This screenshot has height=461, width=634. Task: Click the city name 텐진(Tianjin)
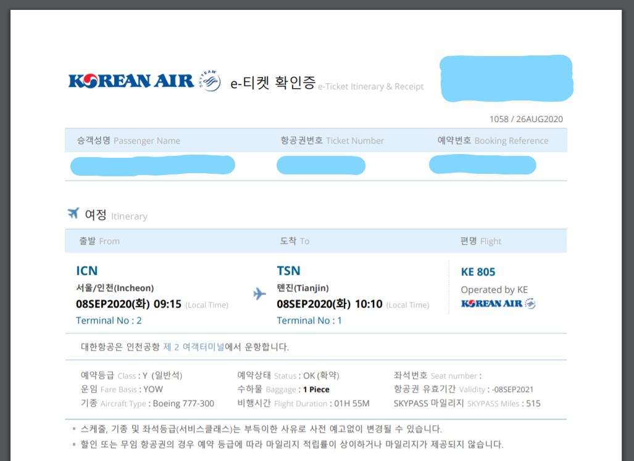click(x=303, y=288)
